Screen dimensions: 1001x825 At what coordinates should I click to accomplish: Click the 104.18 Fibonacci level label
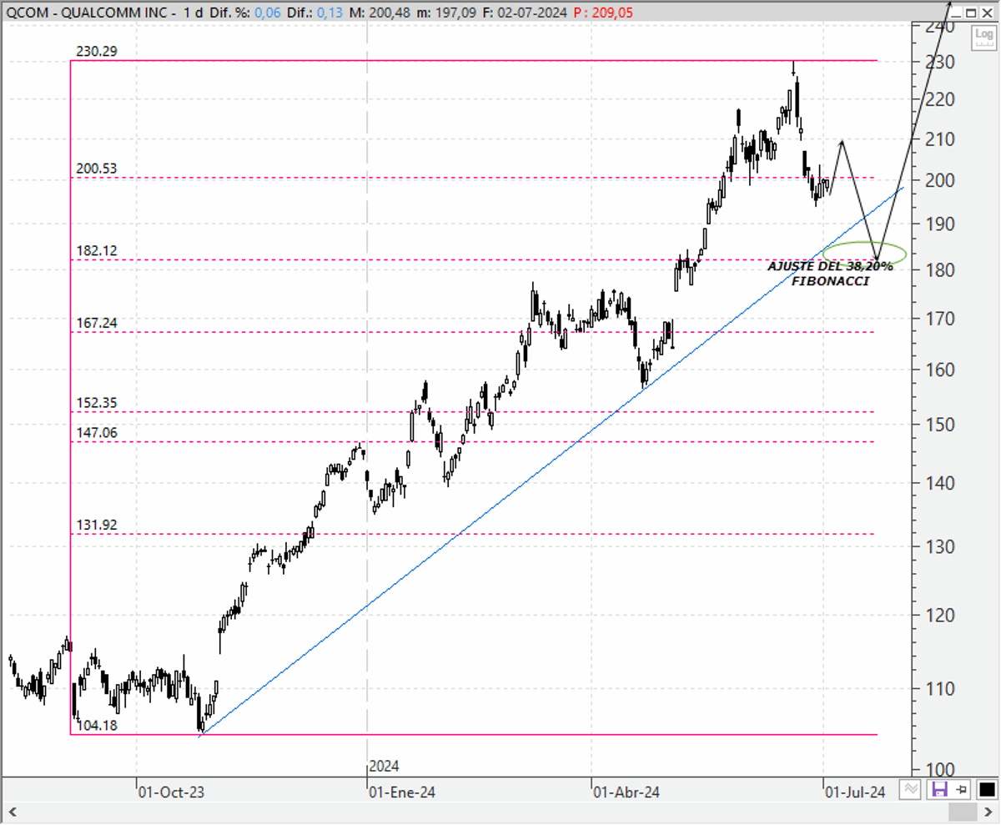[98, 726]
